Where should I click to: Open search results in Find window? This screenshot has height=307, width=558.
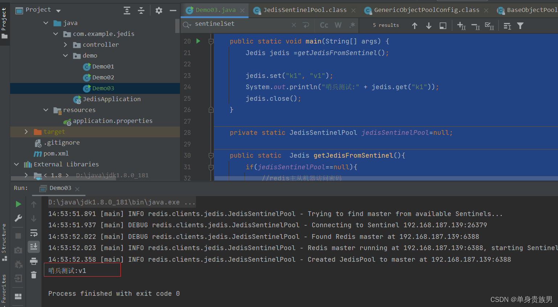pyautogui.click(x=507, y=26)
